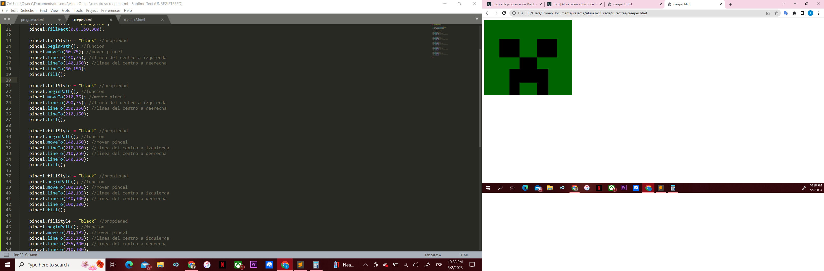824x271 pixels.
Task: Close the creeper2.html tab in Sublime Text
Action: tap(163, 20)
